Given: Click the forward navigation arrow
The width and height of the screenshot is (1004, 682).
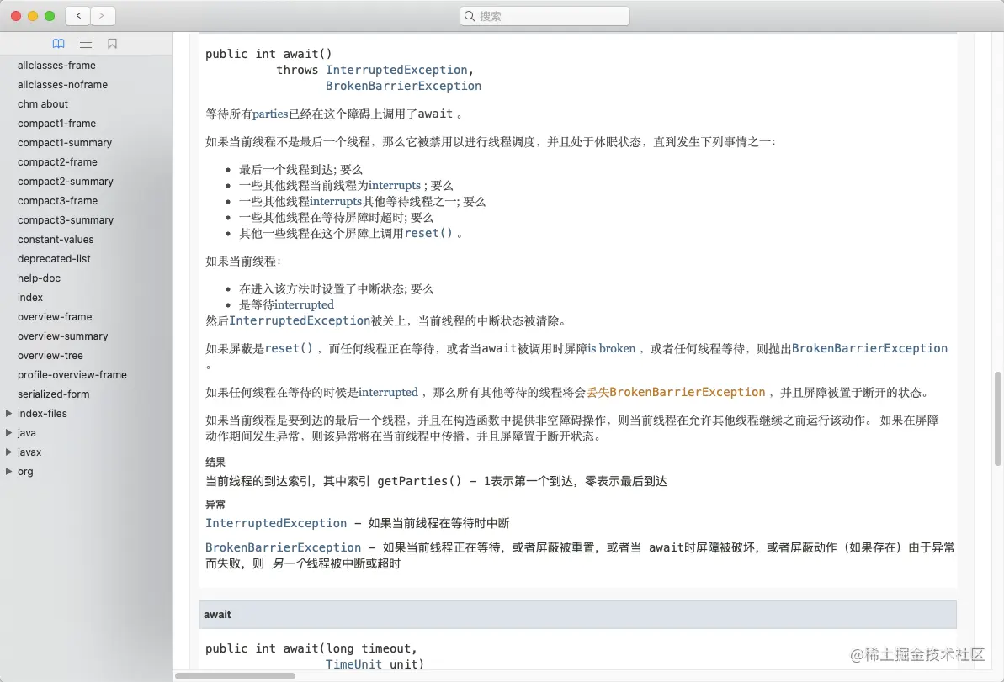Looking at the screenshot, I should [x=102, y=15].
